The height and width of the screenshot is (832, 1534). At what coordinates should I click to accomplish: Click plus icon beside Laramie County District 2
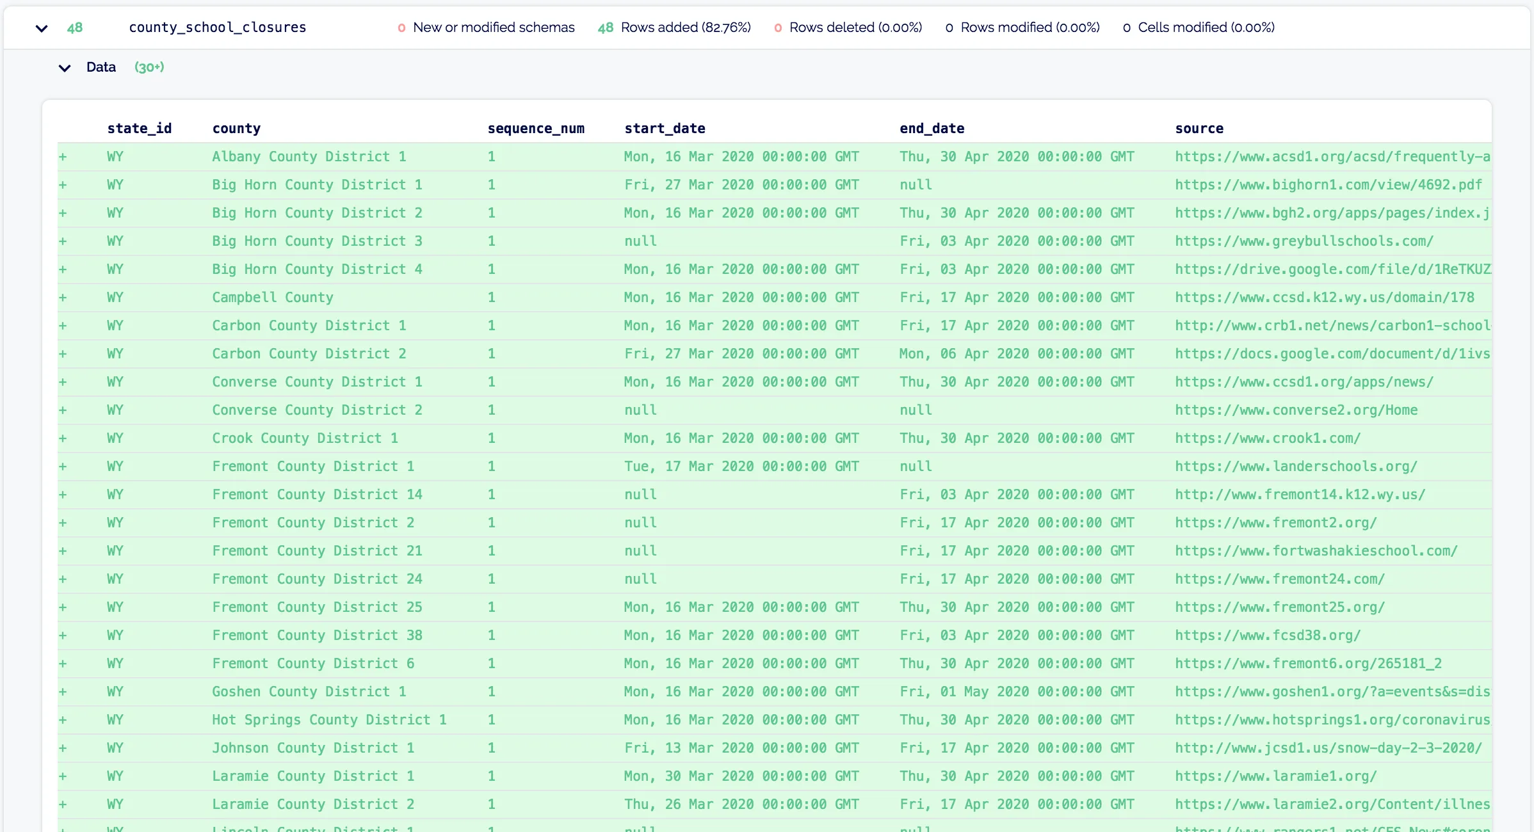[x=63, y=804]
